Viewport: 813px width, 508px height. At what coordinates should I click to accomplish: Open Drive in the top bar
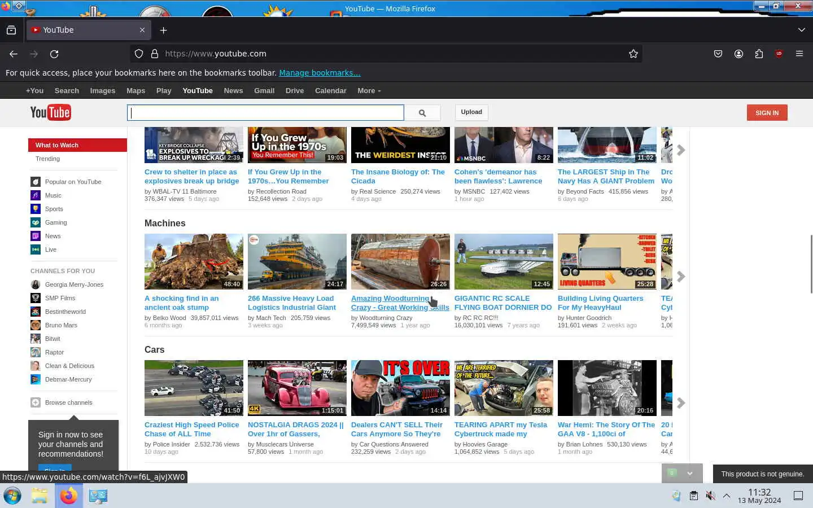click(295, 90)
